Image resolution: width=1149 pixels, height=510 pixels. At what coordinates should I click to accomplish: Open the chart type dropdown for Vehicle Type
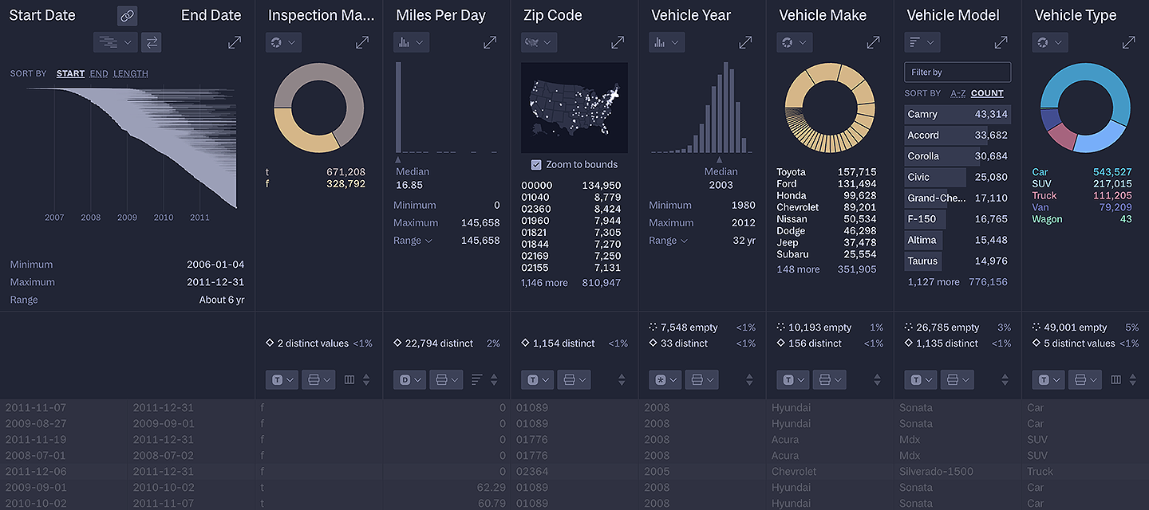pos(1049,41)
